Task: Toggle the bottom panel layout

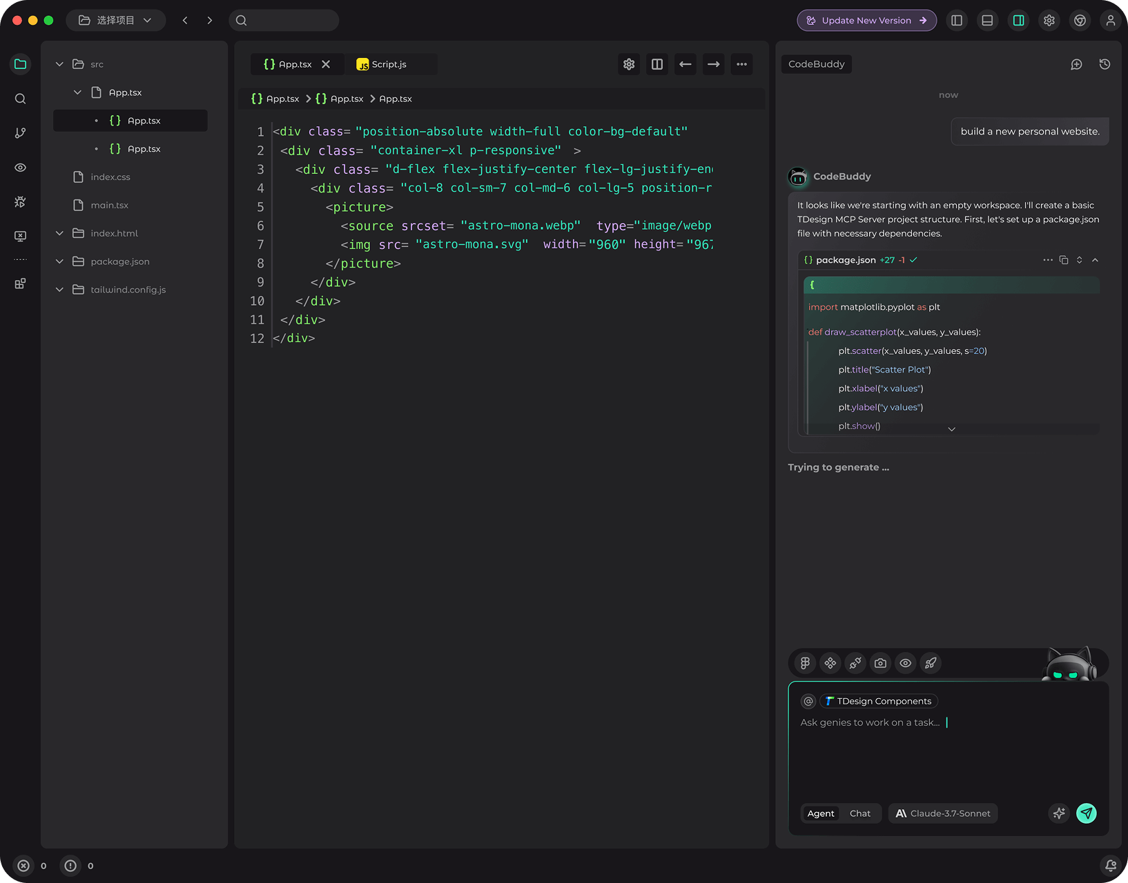Action: [x=987, y=20]
